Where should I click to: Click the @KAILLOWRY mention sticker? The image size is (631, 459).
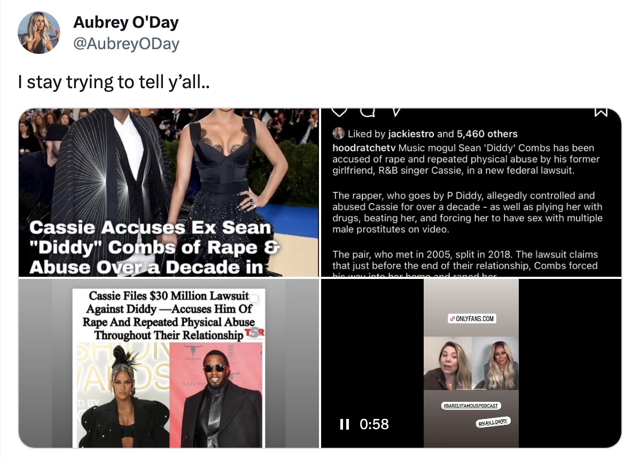point(493,422)
